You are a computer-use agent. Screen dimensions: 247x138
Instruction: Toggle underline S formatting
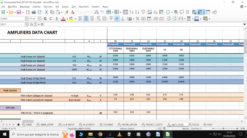[x=57, y=19]
